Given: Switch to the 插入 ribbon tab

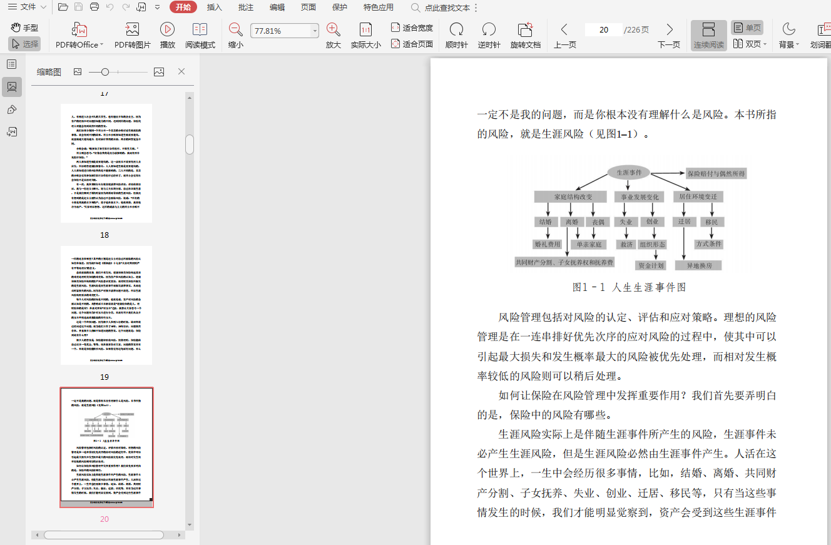Looking at the screenshot, I should click(x=214, y=7).
